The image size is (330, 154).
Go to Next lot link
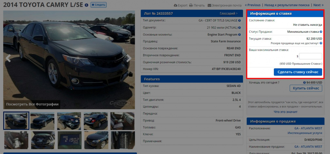click(x=319, y=5)
